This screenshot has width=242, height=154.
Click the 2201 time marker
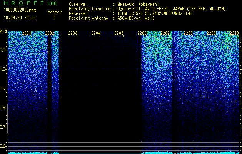point(27,33)
